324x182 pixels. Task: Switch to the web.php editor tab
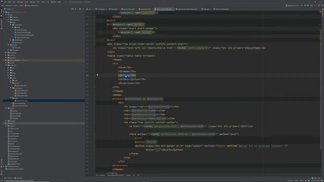(x=206, y=9)
